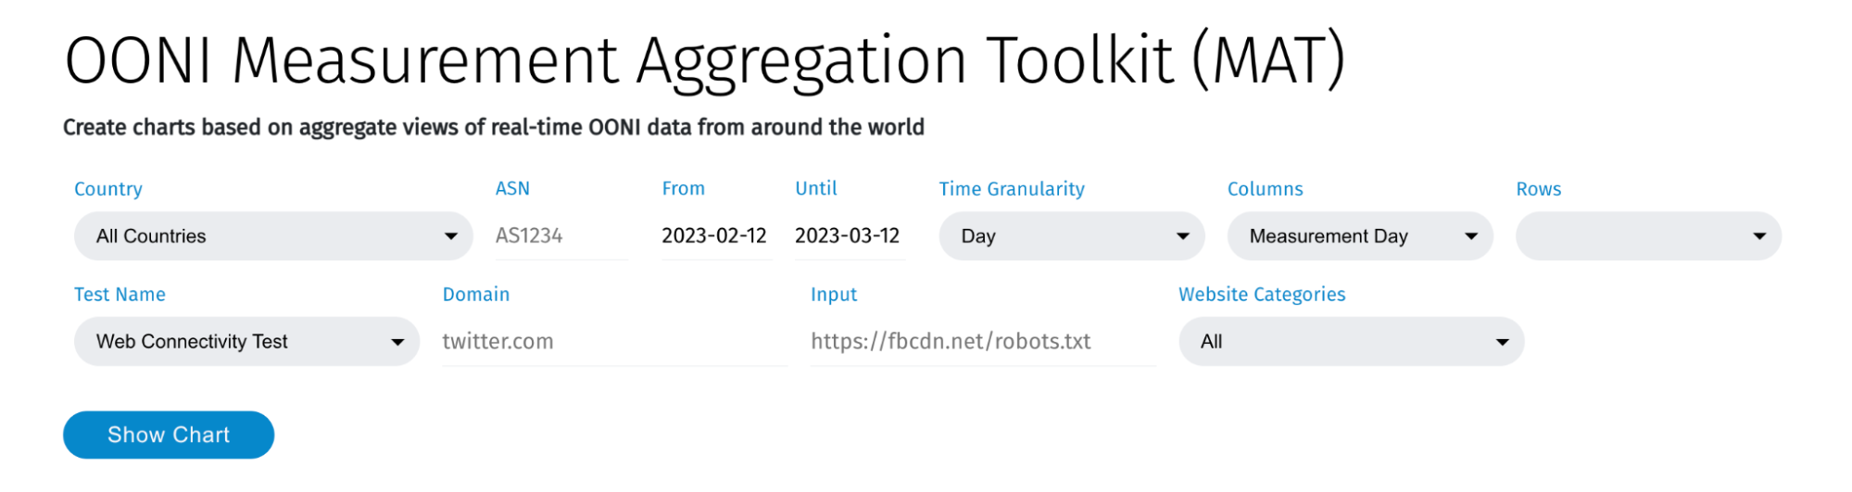Click the caret arrow of the empty Rows selector
The height and width of the screenshot is (492, 1852).
point(1758,236)
